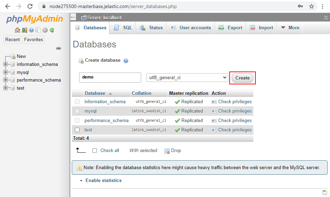This screenshot has width=330, height=197.
Task: Click the Server: localhost breadcrumb
Action: pyautogui.click(x=105, y=18)
